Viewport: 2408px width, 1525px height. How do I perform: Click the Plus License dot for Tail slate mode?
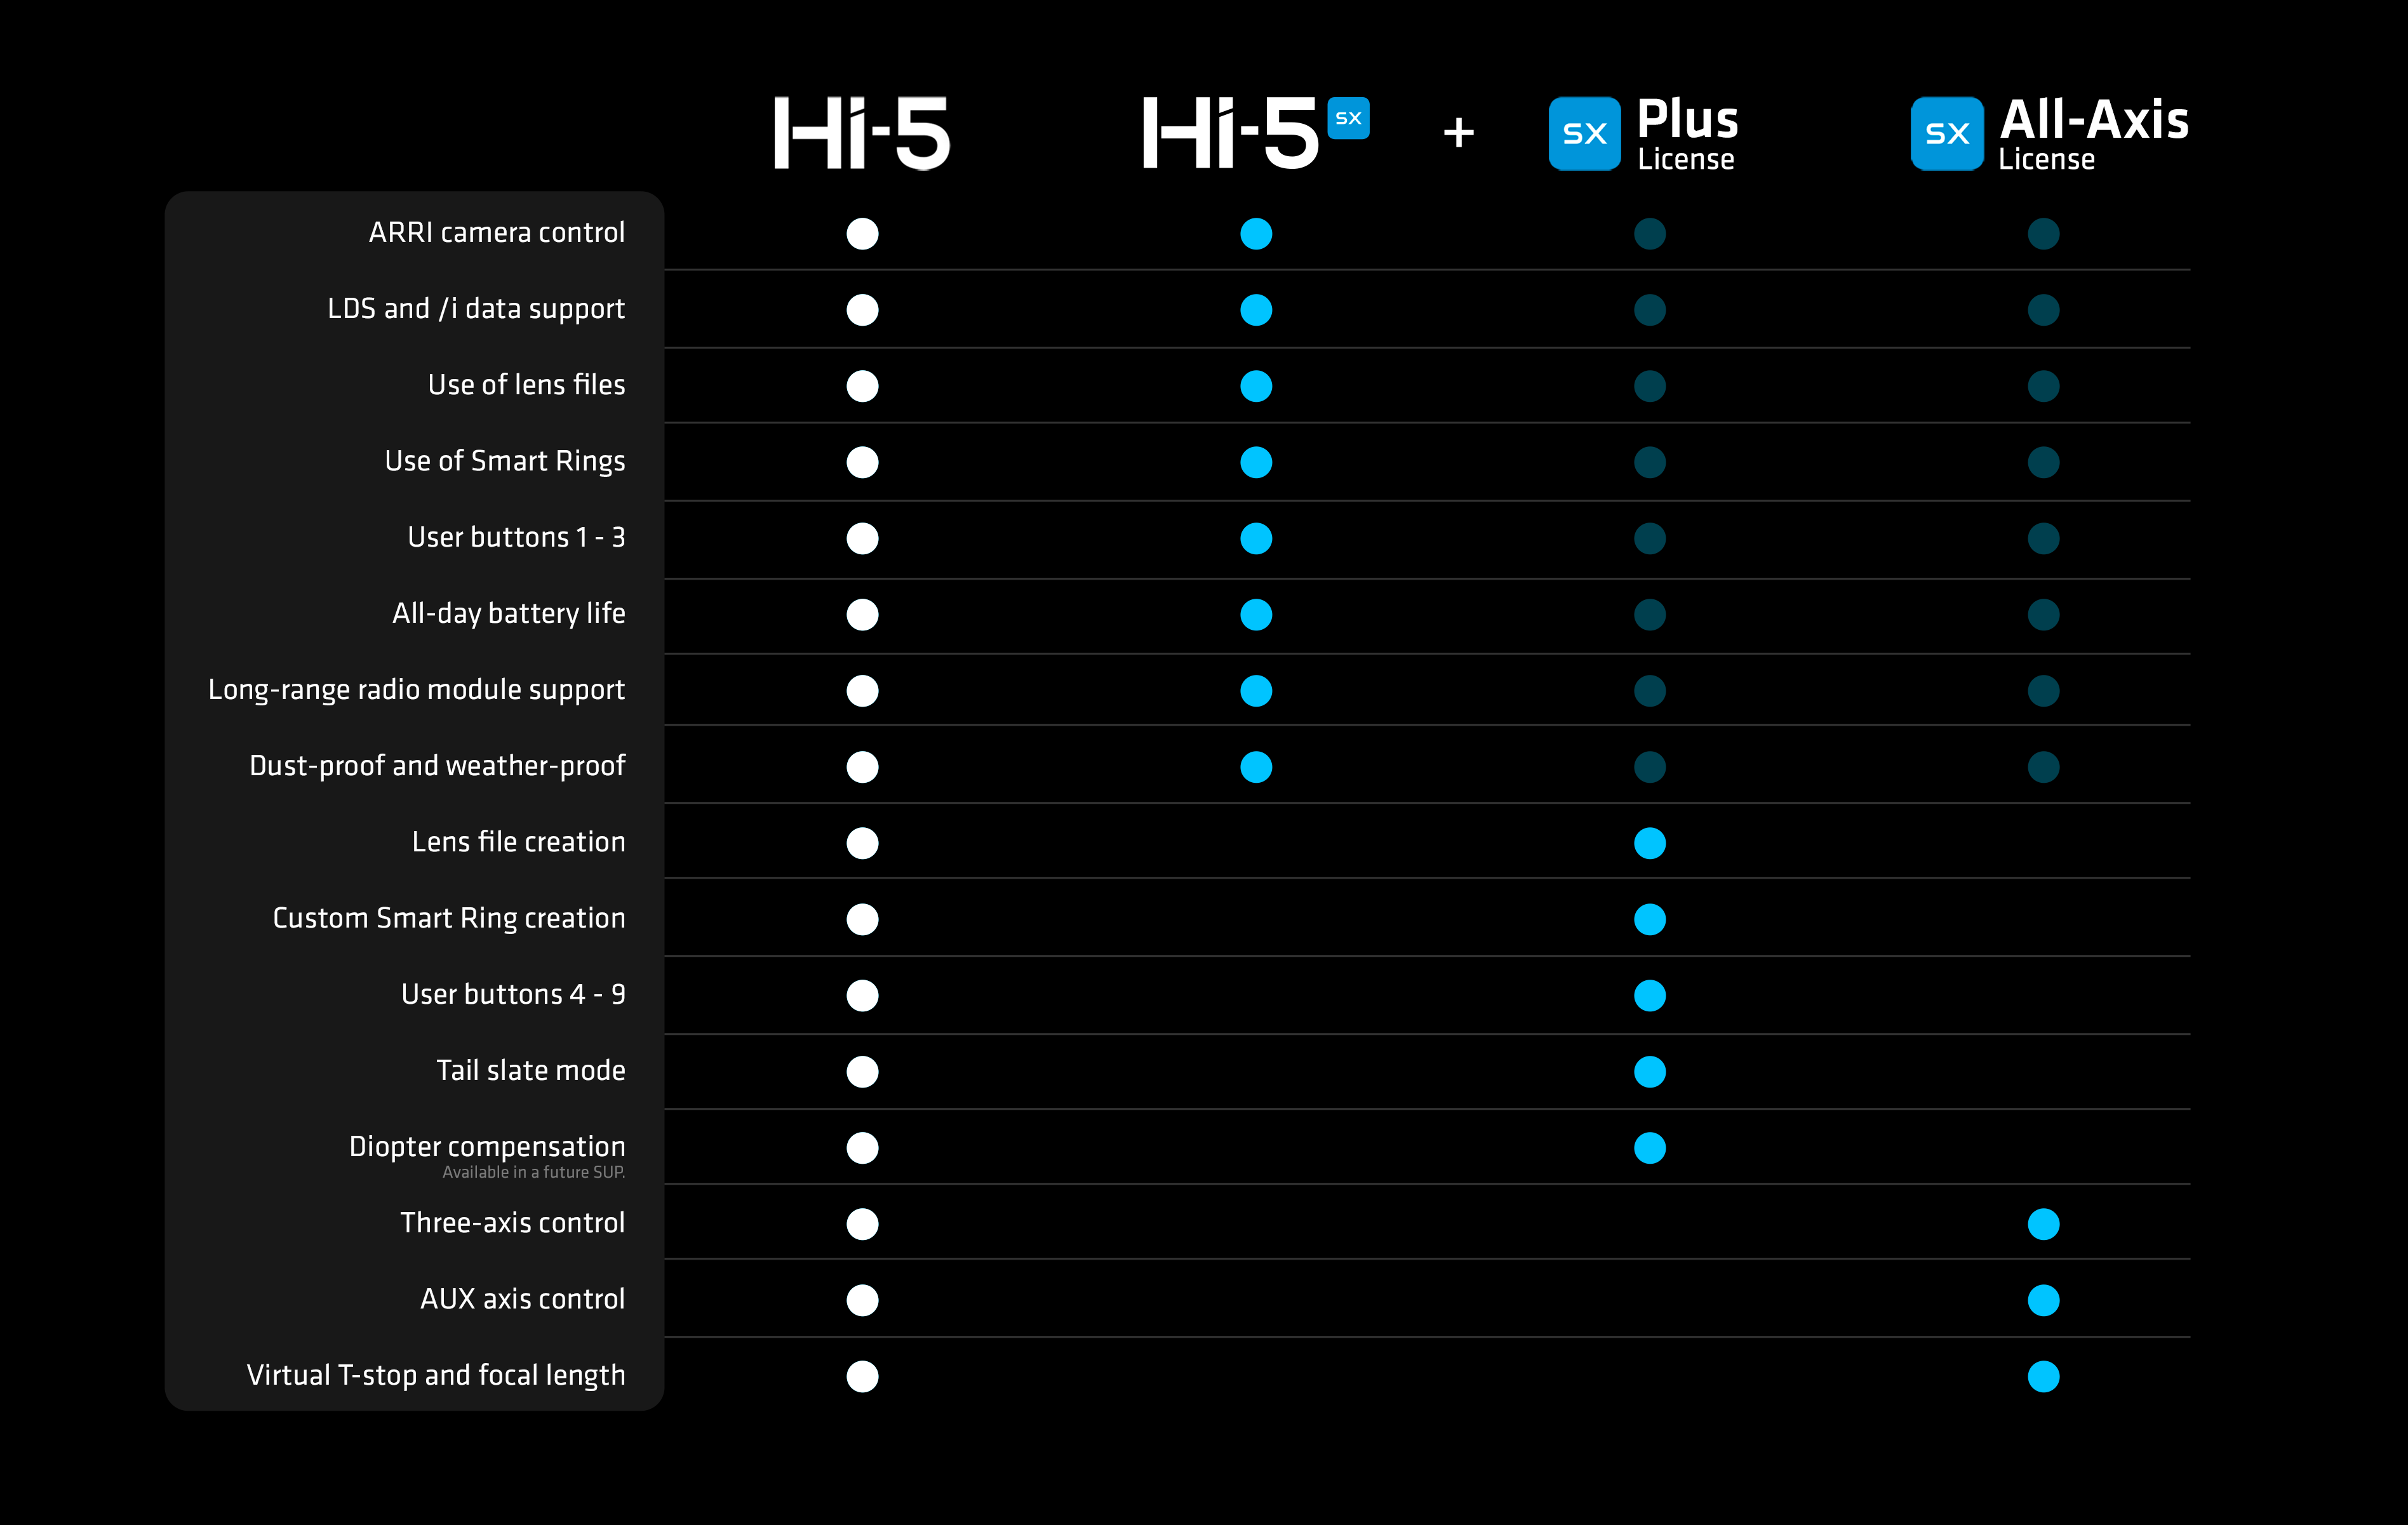coord(1649,1072)
